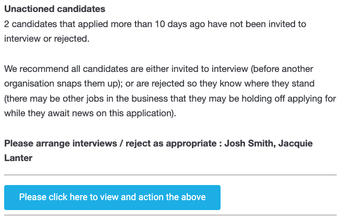Viewport: 341px width, 221px height.
Task: Click the blue 'Please click here to view' button
Action: tap(112, 198)
